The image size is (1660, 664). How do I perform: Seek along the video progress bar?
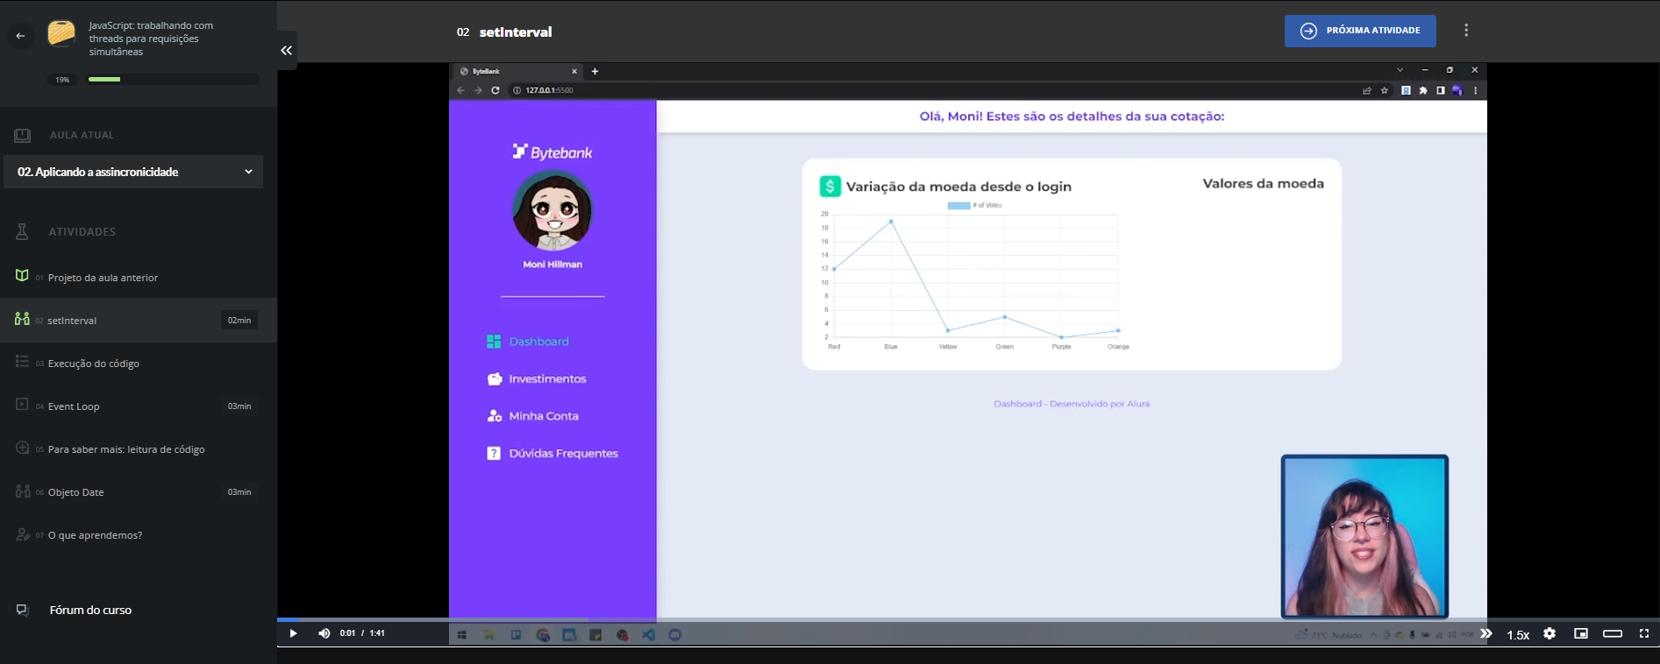(x=968, y=619)
